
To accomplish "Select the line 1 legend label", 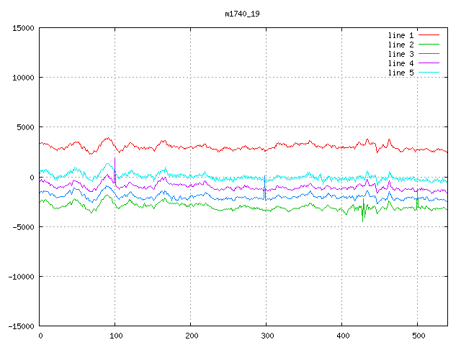I will tap(401, 35).
